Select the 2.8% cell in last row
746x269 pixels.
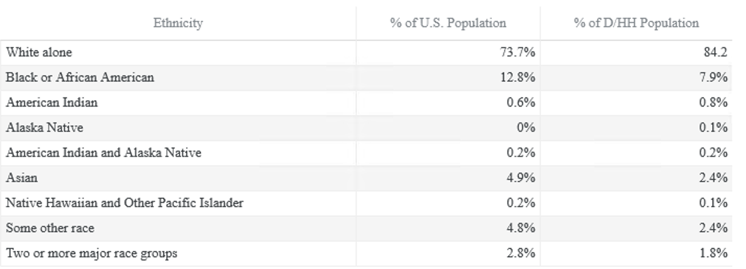point(521,253)
